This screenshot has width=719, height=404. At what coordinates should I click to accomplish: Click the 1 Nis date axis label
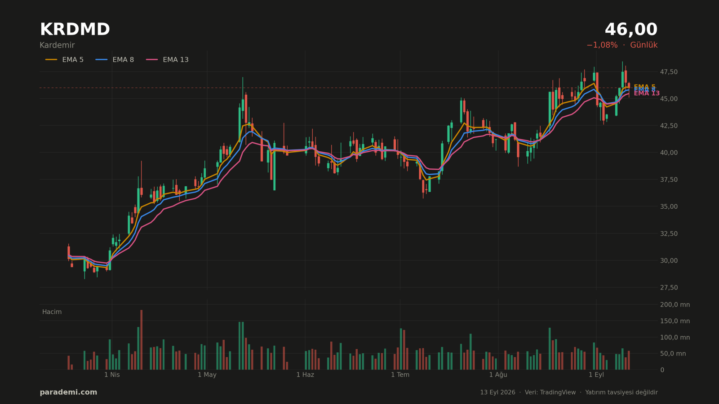[112, 375]
